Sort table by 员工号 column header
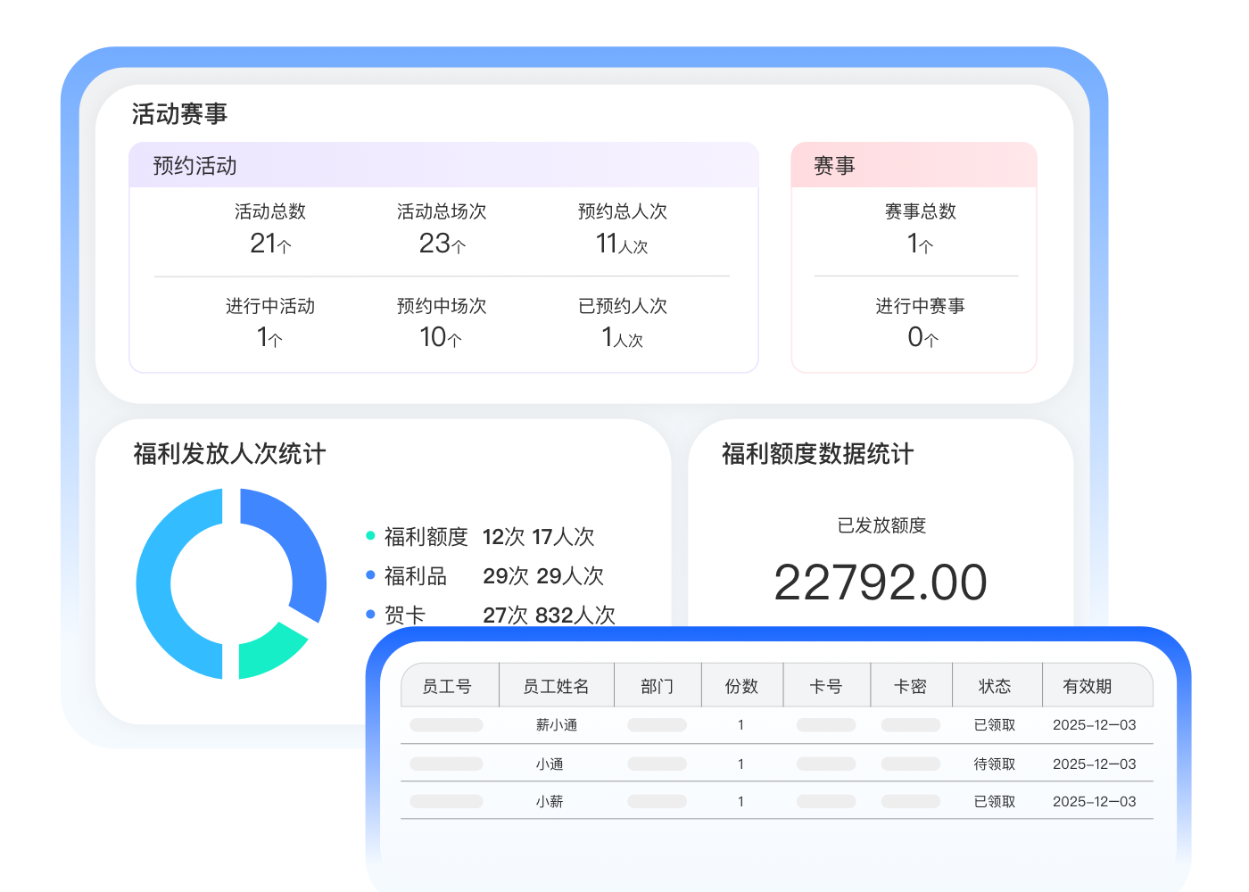 (x=447, y=686)
